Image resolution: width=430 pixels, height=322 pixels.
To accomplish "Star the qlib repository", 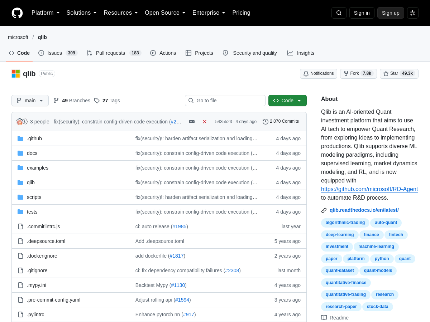I will pyautogui.click(x=399, y=74).
